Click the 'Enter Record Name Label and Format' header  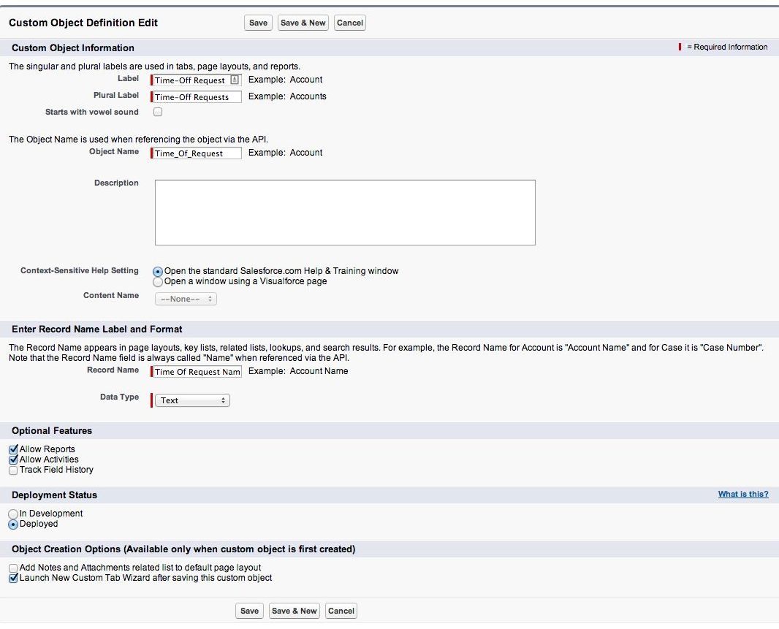tap(97, 329)
